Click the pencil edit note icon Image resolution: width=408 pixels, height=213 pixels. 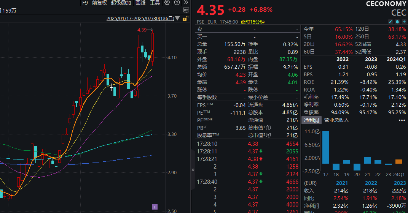390,22
